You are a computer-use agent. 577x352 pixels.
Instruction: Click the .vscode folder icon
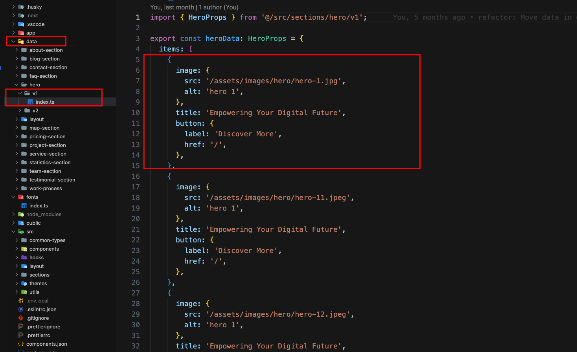(x=21, y=24)
